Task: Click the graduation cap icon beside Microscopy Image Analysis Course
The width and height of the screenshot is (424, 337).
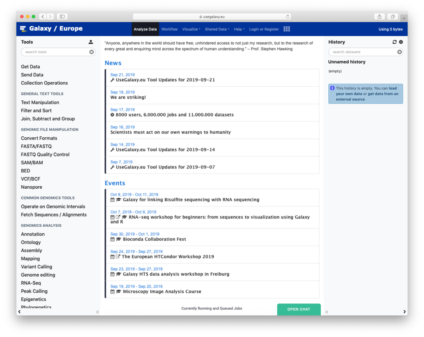Action: (x=118, y=292)
